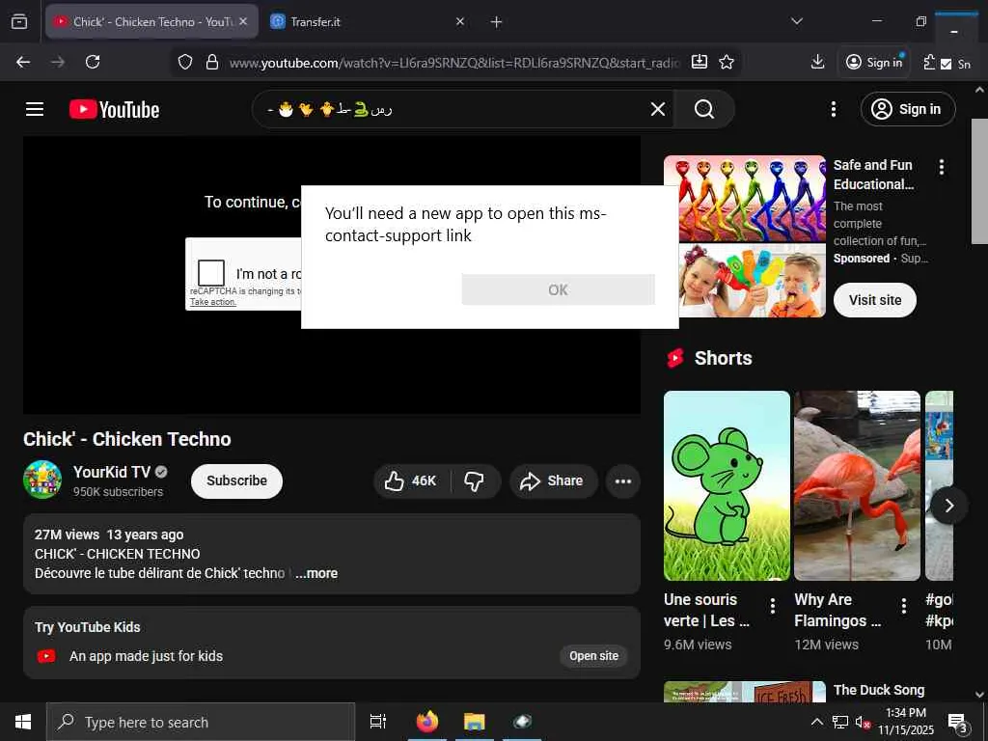Click the site security padlock icon

point(212,62)
